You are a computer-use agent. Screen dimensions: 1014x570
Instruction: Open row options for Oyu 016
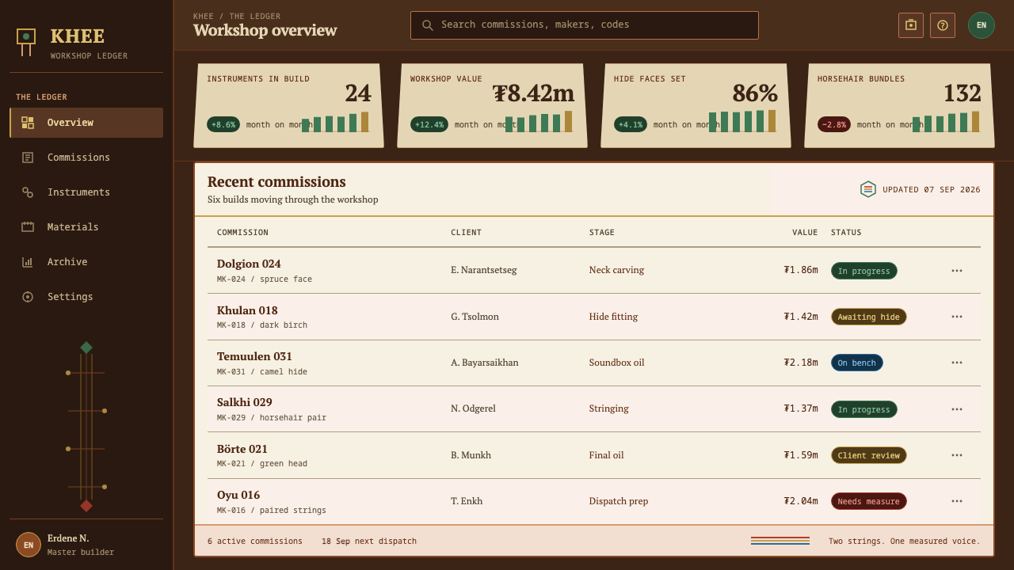pos(957,501)
